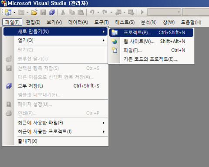Click the Start Debugging play icon
Screen dimensions: 209x167
[x=142, y=12]
